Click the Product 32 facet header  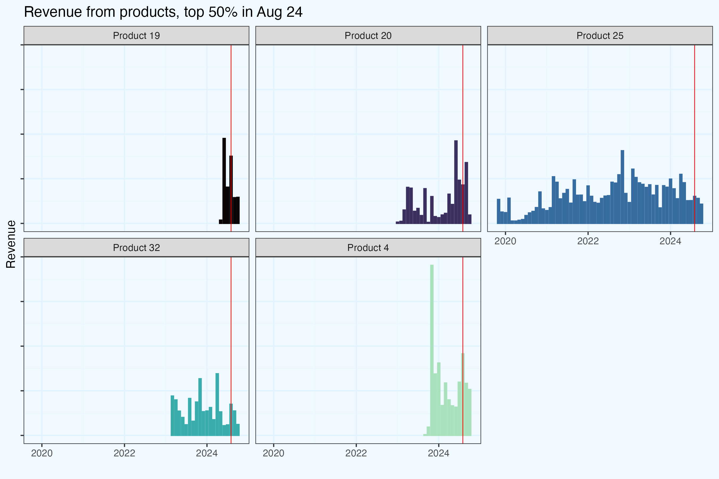[136, 248]
